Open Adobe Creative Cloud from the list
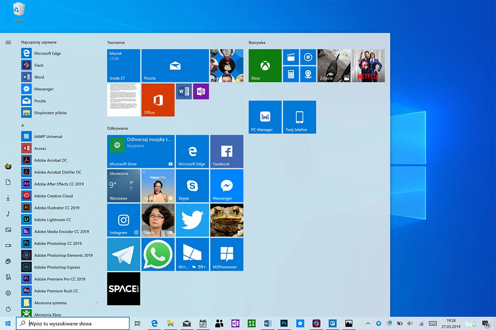Viewport: 496px width, 330px height. click(60, 196)
